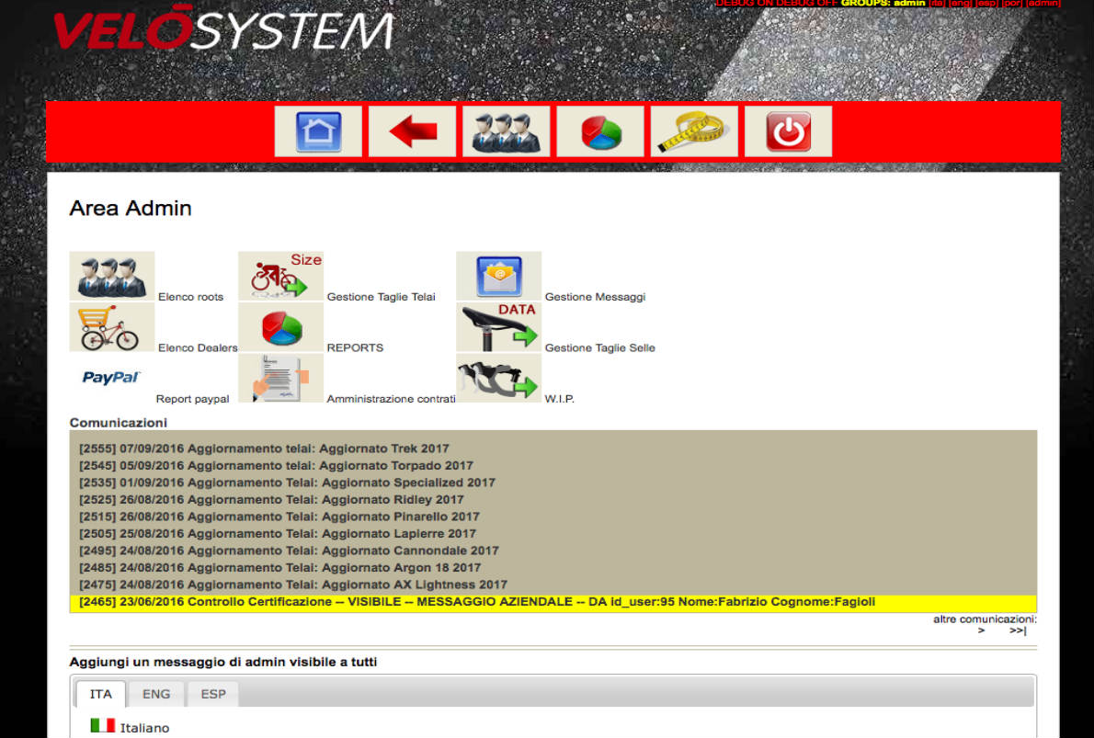Click the Gestione Taglie Telai link
Image resolution: width=1094 pixels, height=738 pixels.
tap(381, 297)
